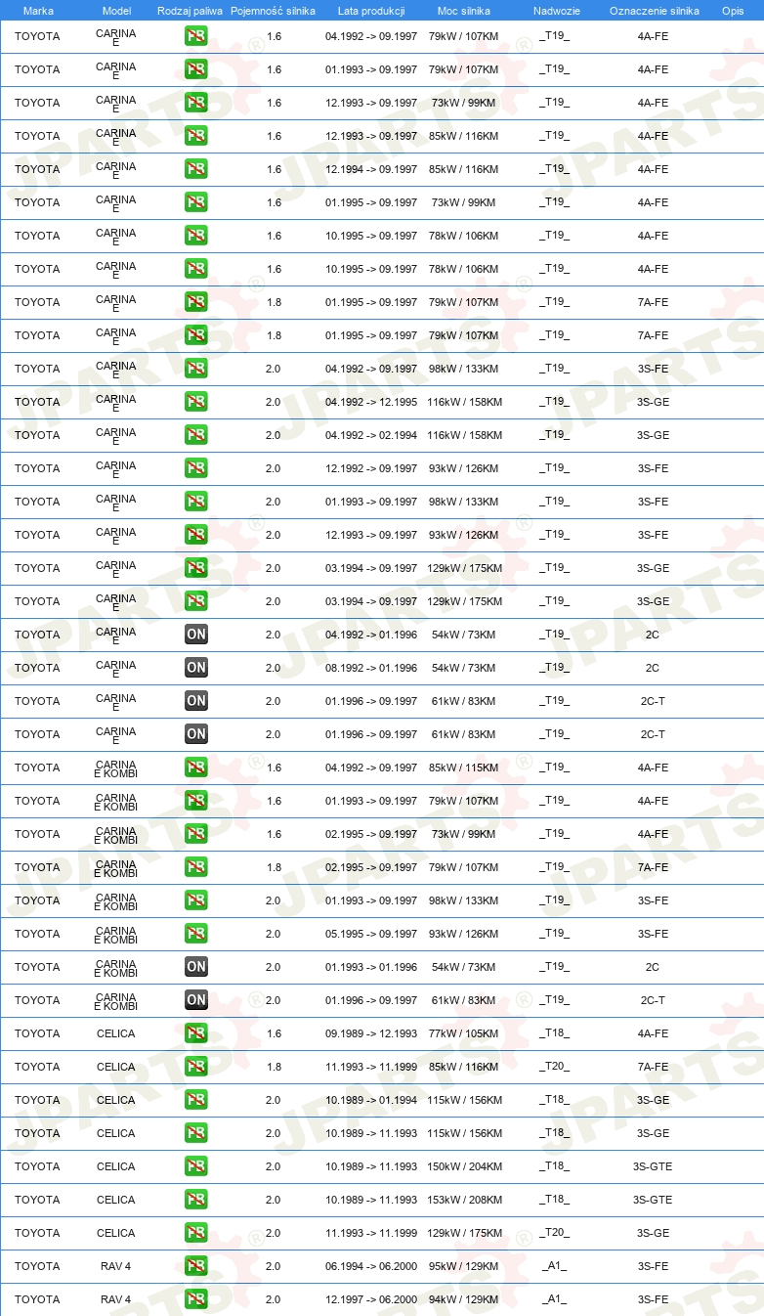Click ON diesel icon for Carina E 08.1992 -> 01.1996
Screen dimensions: 764x1316
(195, 668)
